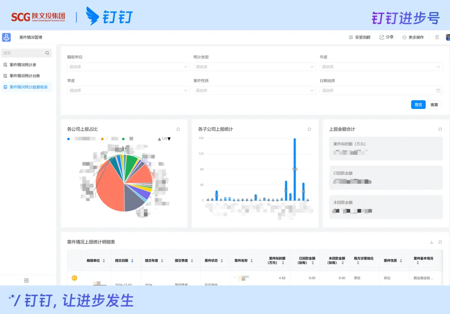This screenshot has width=450, height=314.
Task: Click the tallest bar in 各子公司上报统计
Action: tap(295, 169)
